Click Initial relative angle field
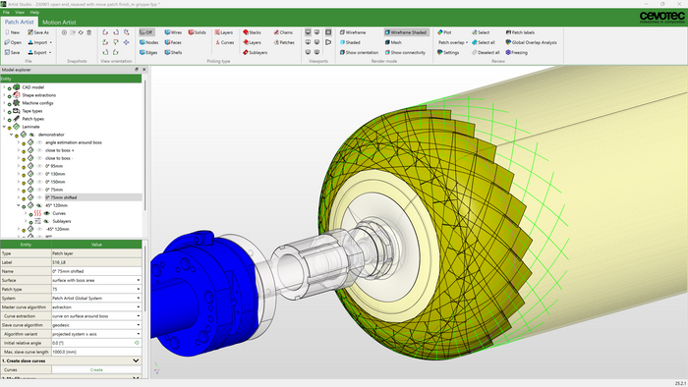 click(x=96, y=343)
